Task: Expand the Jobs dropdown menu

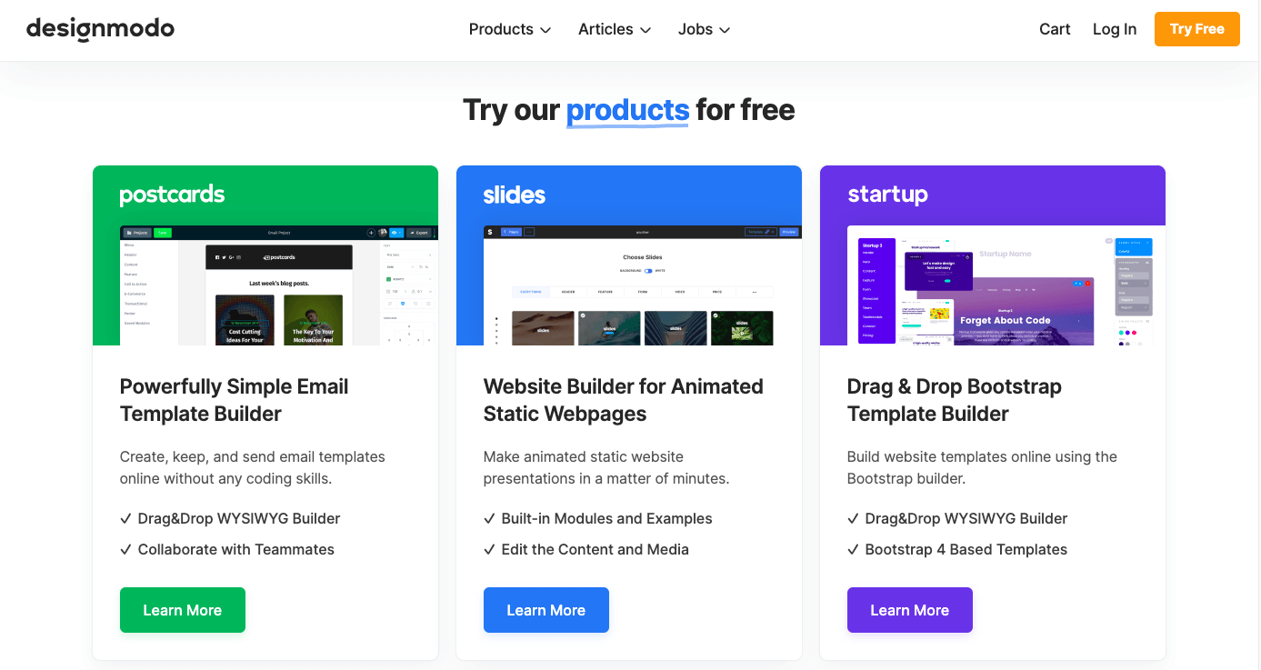Action: click(x=705, y=29)
